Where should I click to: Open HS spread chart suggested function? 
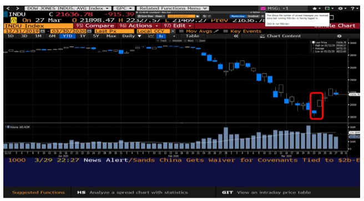point(132,193)
